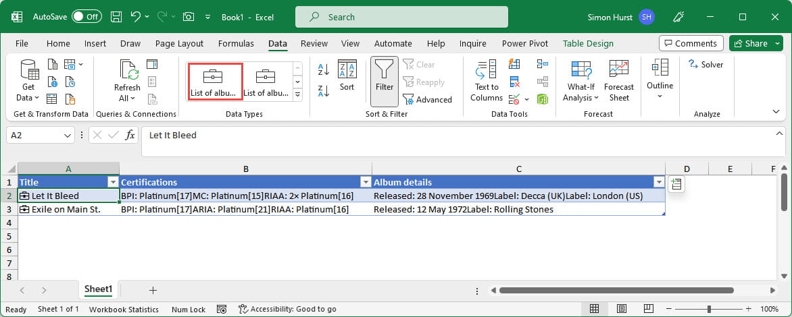Open the What-If Analysis menu

(x=580, y=80)
